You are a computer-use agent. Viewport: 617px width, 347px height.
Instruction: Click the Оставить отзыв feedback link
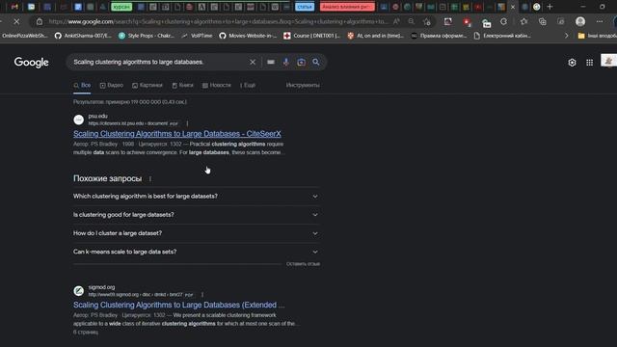click(x=303, y=264)
